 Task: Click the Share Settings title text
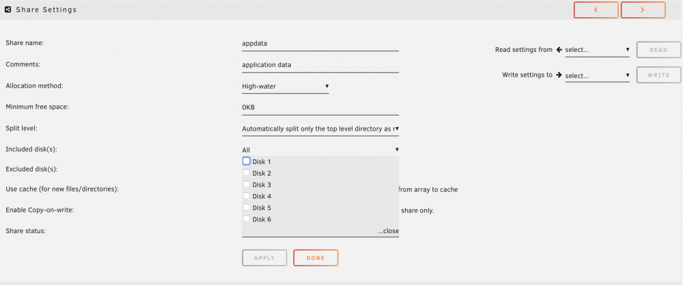(46, 10)
